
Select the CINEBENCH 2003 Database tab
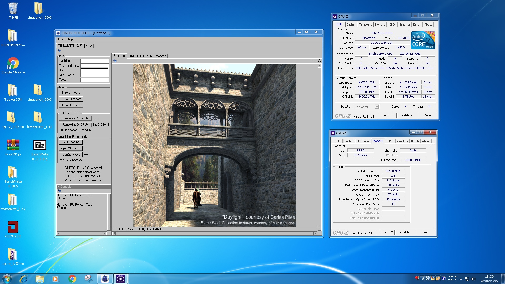point(147,56)
